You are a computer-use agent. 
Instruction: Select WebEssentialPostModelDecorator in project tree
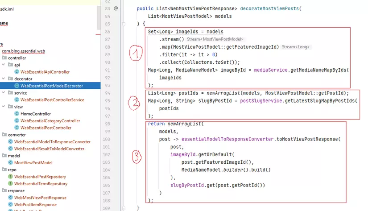(51, 86)
